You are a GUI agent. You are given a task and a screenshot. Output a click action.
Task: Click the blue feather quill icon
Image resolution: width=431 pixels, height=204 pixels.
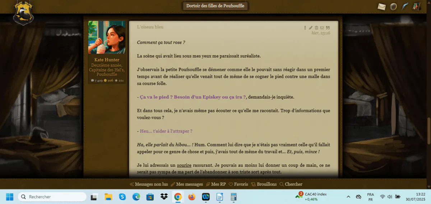tap(405, 6)
